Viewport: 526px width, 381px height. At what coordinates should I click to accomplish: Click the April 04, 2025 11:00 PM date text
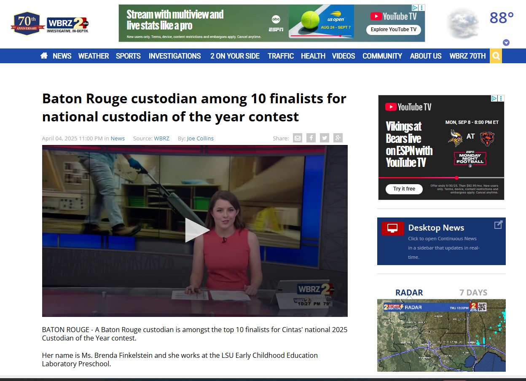[72, 138]
